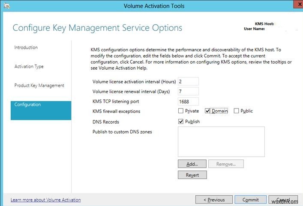This screenshot has height=206, width=303.
Task: Click the Volume license renewal interval label
Action: click(x=131, y=91)
